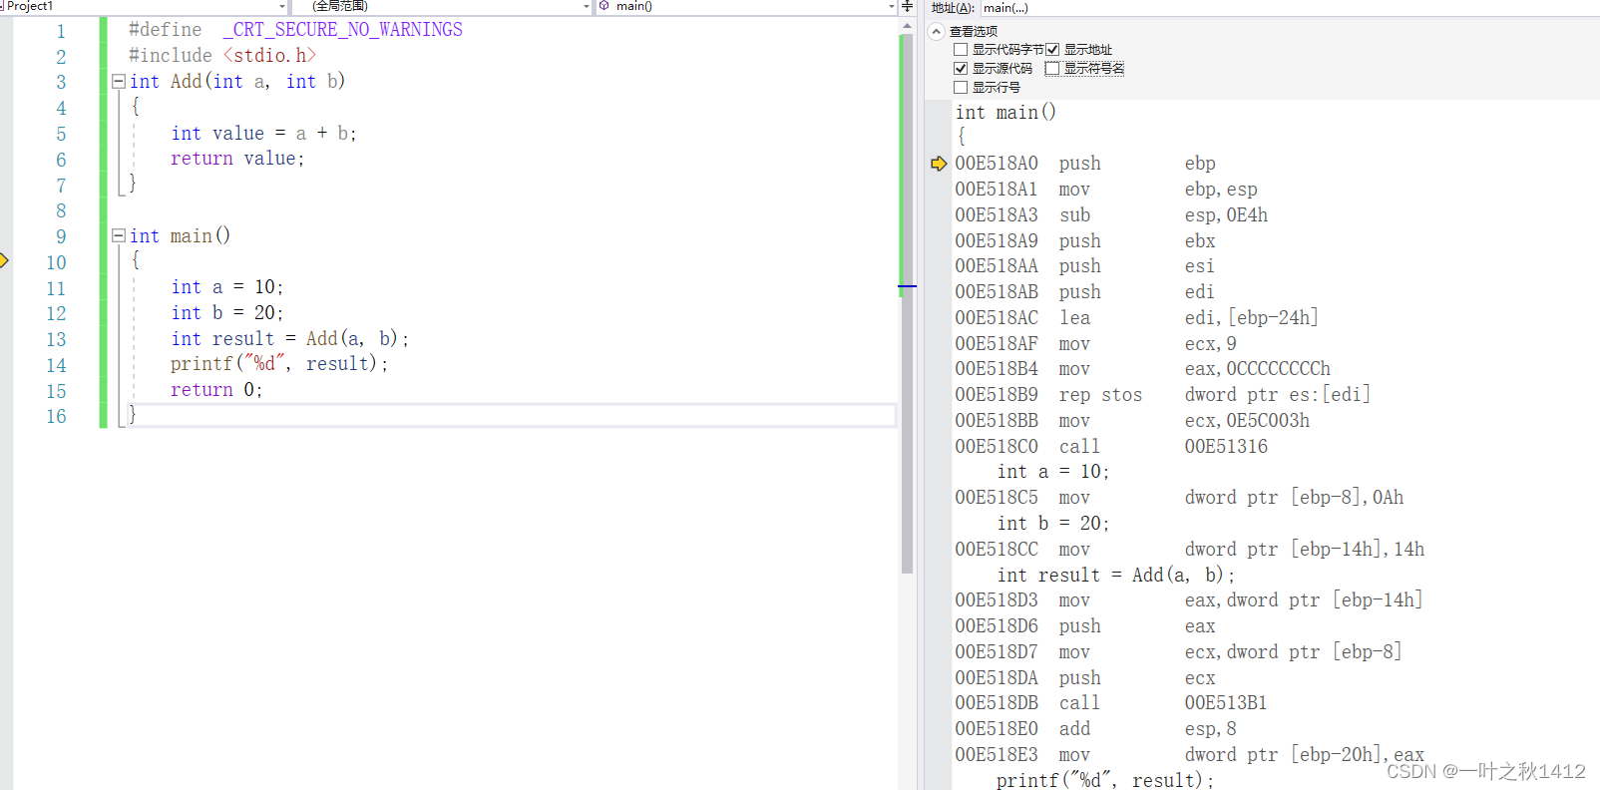Click 'int result = Add(a, b);' in the editor

pos(289,339)
